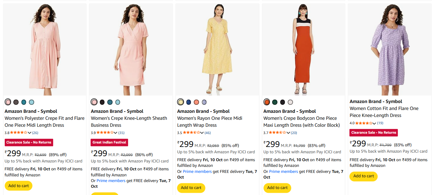
Task: Open the purple floral dress product image
Action: [x=389, y=50]
